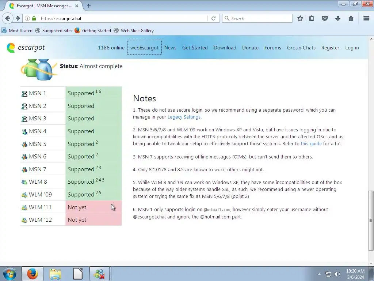Click the green padlock security icon
The width and height of the screenshot is (374, 281).
(x=34, y=18)
